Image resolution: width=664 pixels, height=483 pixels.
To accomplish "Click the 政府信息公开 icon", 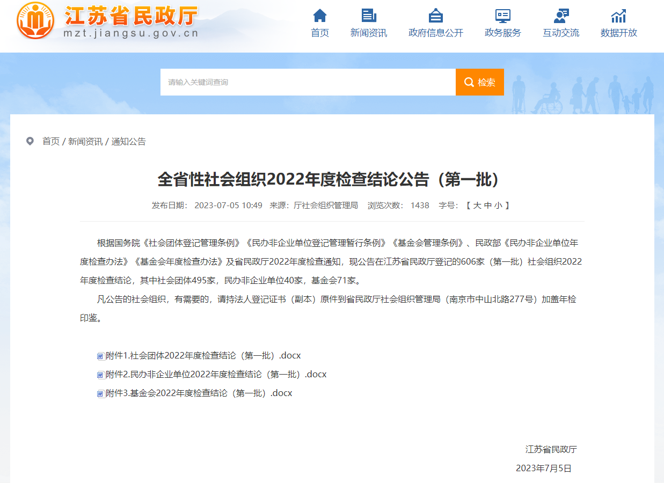I will (x=435, y=15).
